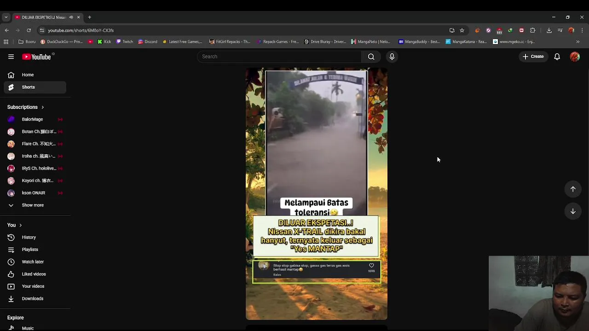This screenshot has height=331, width=589.
Task: Open the Kick bookmark
Action: coord(104,41)
